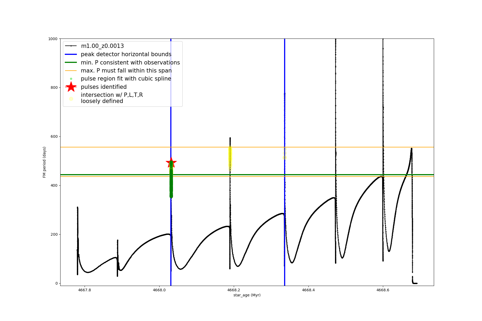Click the red star pulse marker on the plot

(171, 162)
